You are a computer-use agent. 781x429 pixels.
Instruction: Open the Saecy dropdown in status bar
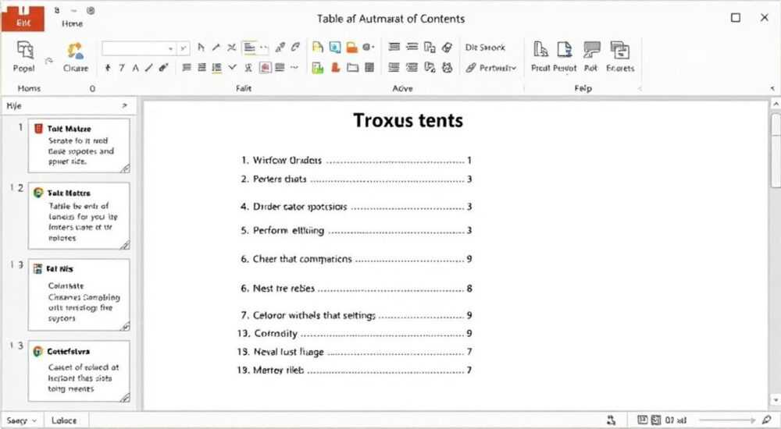(x=34, y=420)
